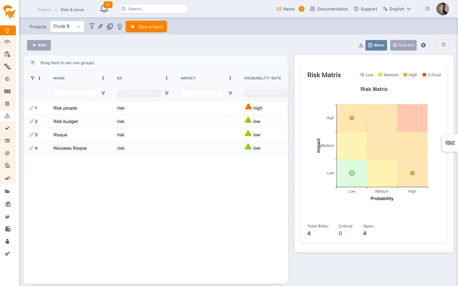Image resolution: width=458 pixels, height=286 pixels.
Task: Open the dashboard gauge icon in the sidebar
Action: (x=7, y=42)
